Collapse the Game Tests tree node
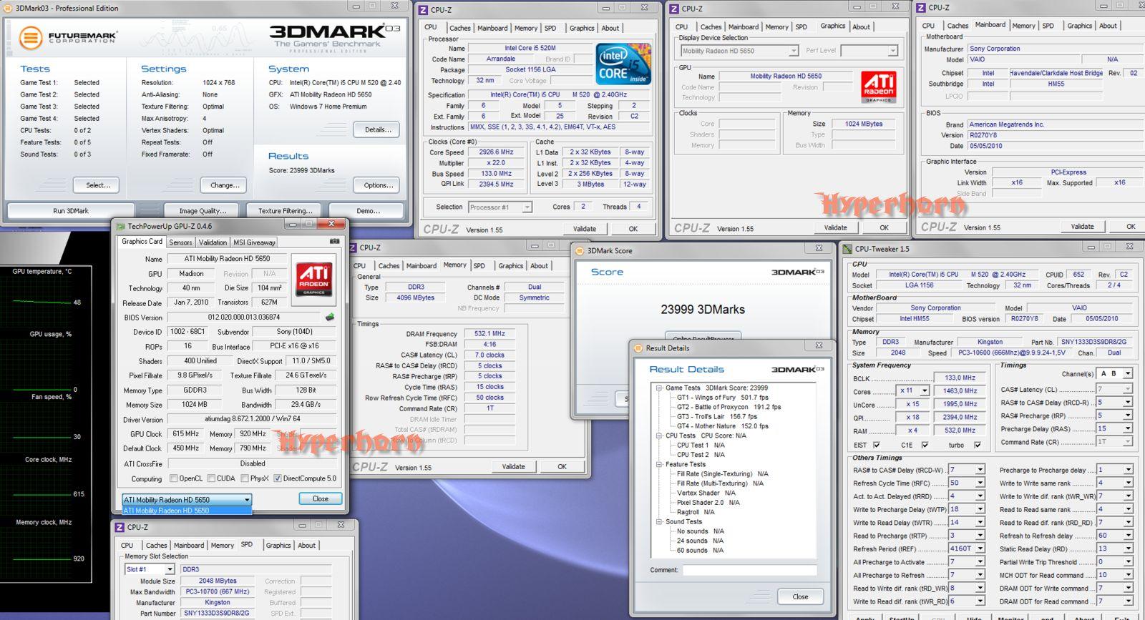The height and width of the screenshot is (620, 1145). point(658,388)
